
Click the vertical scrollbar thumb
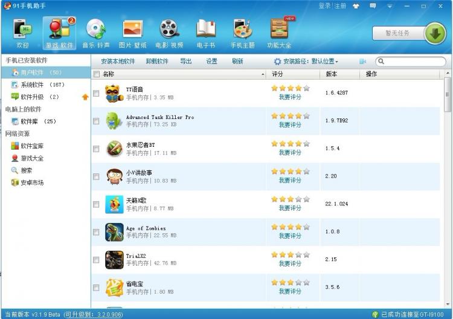click(448, 94)
